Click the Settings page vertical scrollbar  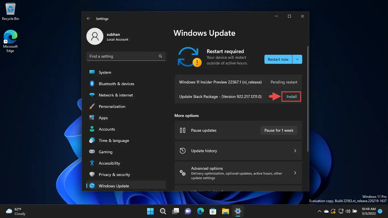click(x=307, y=99)
